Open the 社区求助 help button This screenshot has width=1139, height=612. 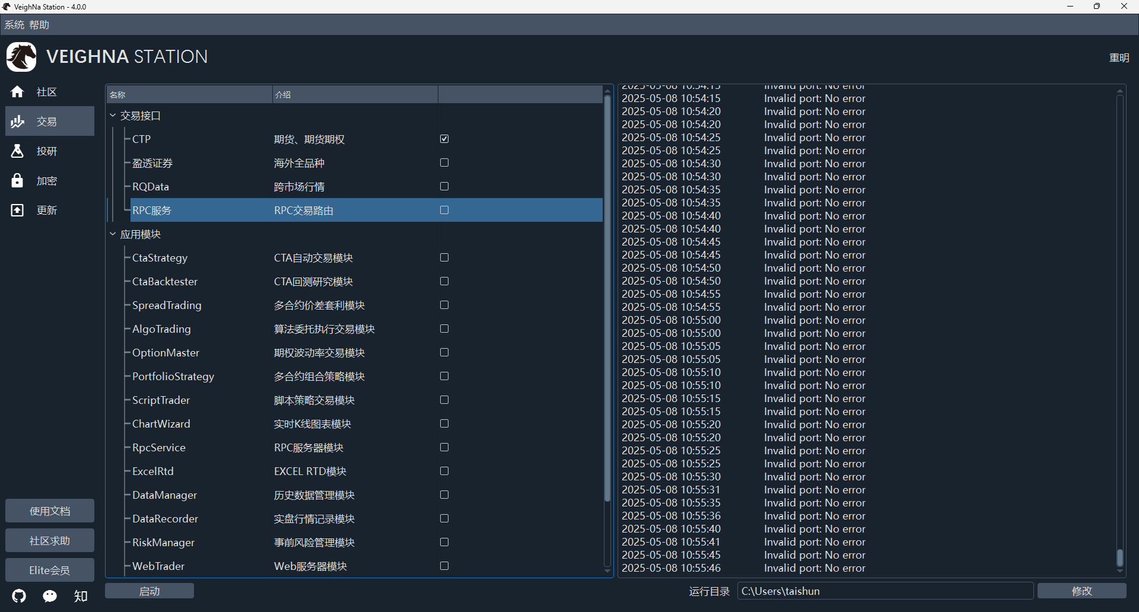50,541
